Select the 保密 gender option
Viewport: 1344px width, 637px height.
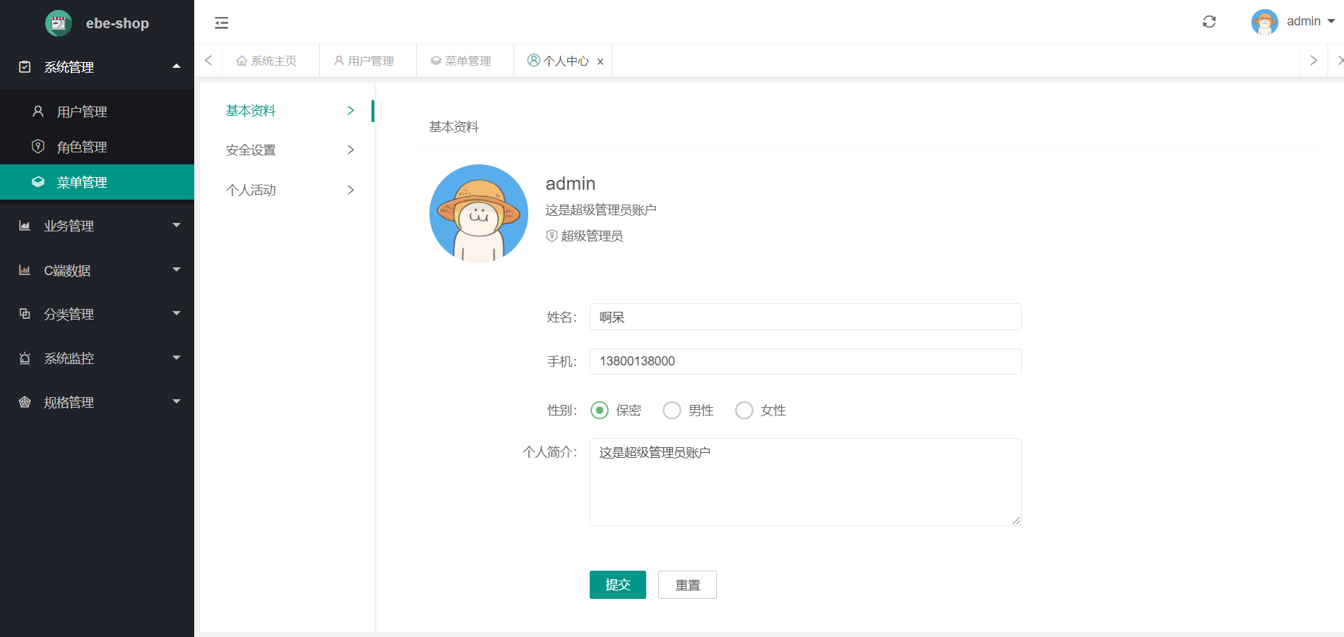(x=600, y=410)
